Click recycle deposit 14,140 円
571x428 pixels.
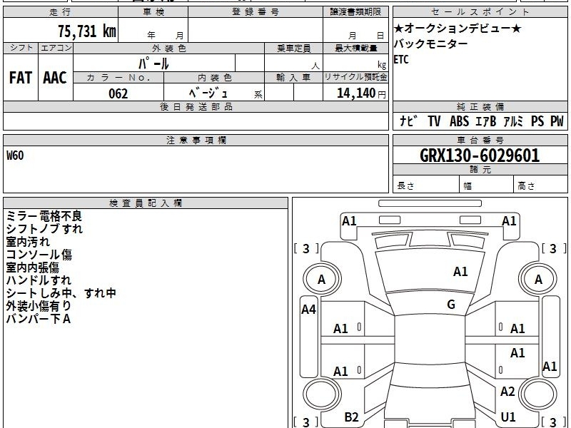click(x=361, y=93)
